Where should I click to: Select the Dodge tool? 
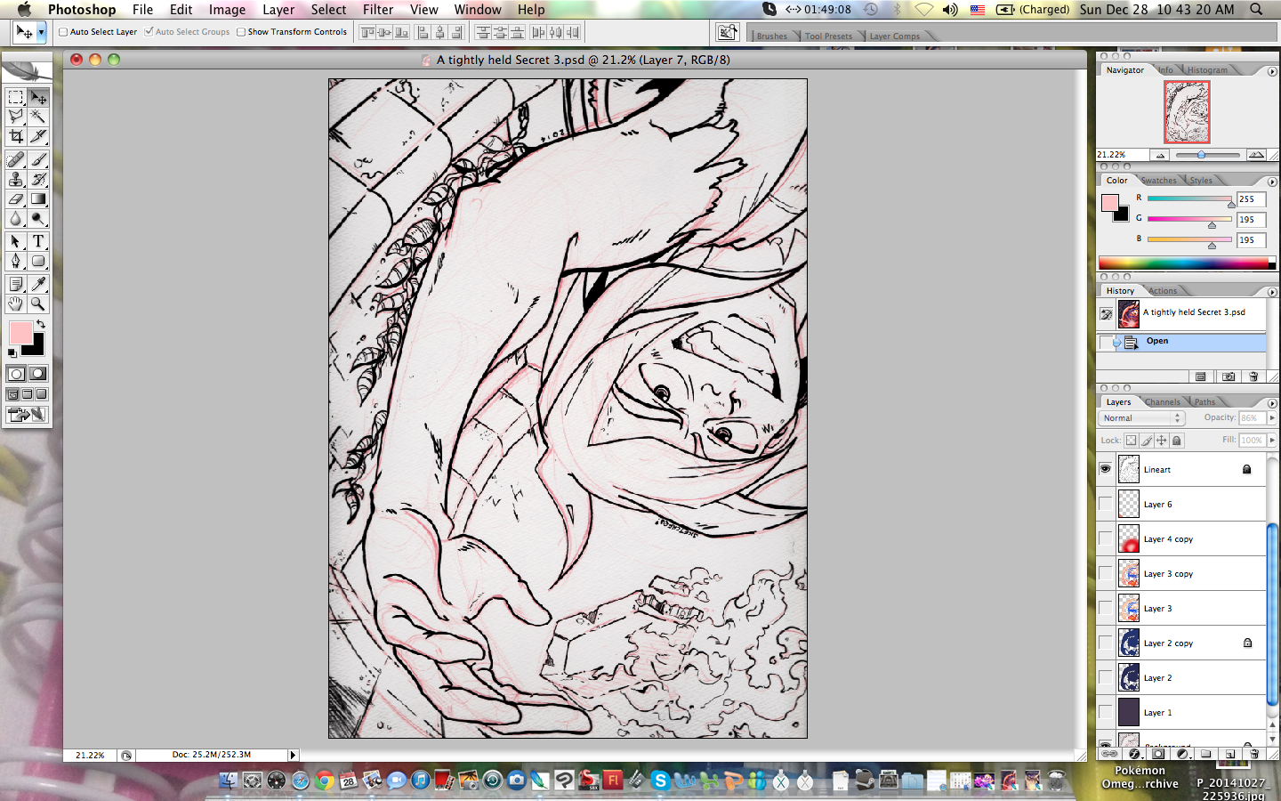38,218
